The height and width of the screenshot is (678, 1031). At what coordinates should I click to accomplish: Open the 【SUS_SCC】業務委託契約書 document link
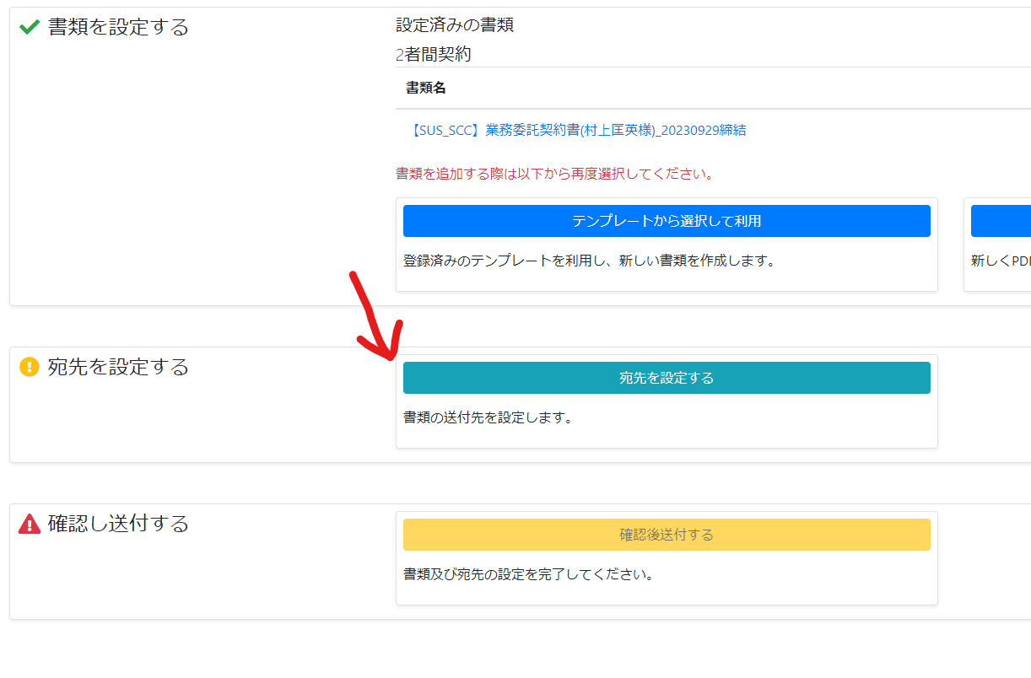pyautogui.click(x=575, y=130)
